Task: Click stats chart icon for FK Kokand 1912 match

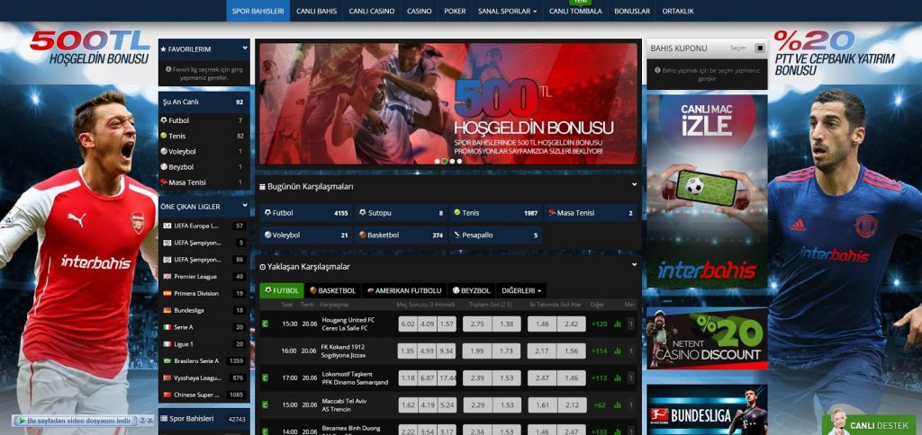Action: click(x=618, y=351)
